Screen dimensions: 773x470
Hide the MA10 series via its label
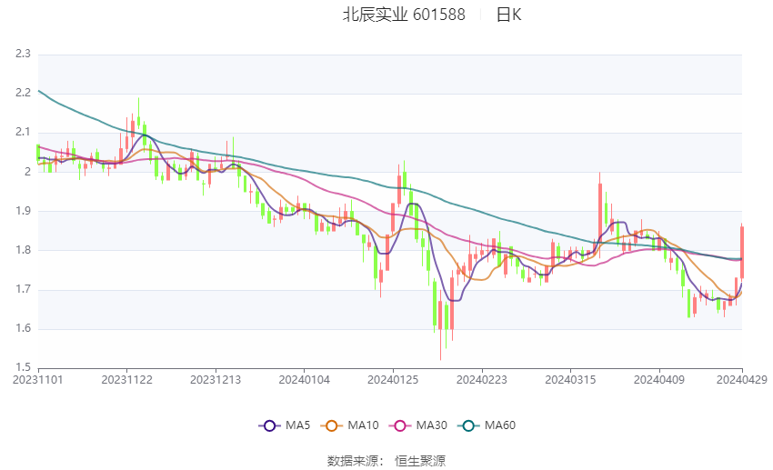point(364,425)
